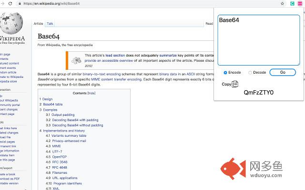
Task: Click the address bar URL
Action: [x=57, y=3]
